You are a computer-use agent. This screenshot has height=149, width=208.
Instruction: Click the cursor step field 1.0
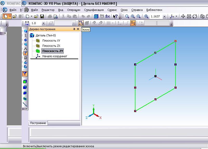[36, 23]
